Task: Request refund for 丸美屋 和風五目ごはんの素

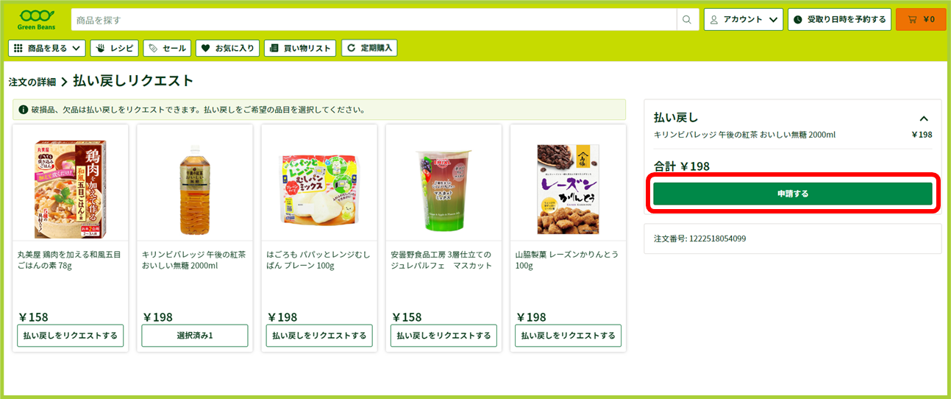Action: (x=71, y=336)
